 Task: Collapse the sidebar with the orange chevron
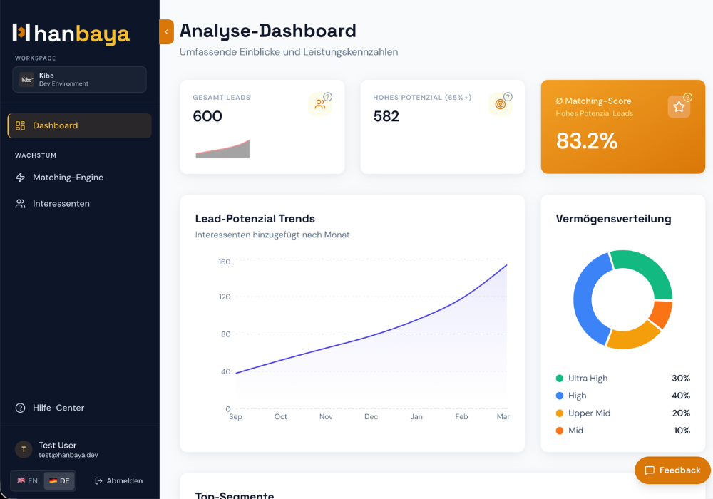pos(166,32)
